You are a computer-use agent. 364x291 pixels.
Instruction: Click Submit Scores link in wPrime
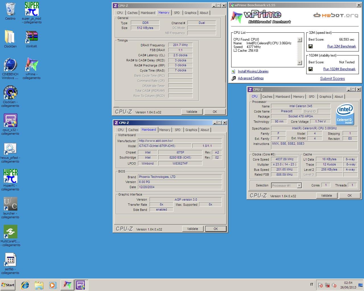tap(332, 79)
